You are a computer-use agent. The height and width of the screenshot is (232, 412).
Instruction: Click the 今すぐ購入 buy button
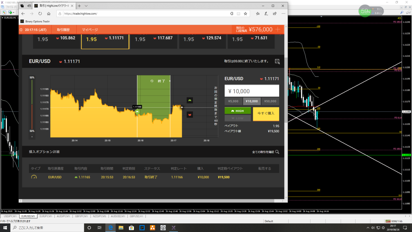(x=266, y=114)
